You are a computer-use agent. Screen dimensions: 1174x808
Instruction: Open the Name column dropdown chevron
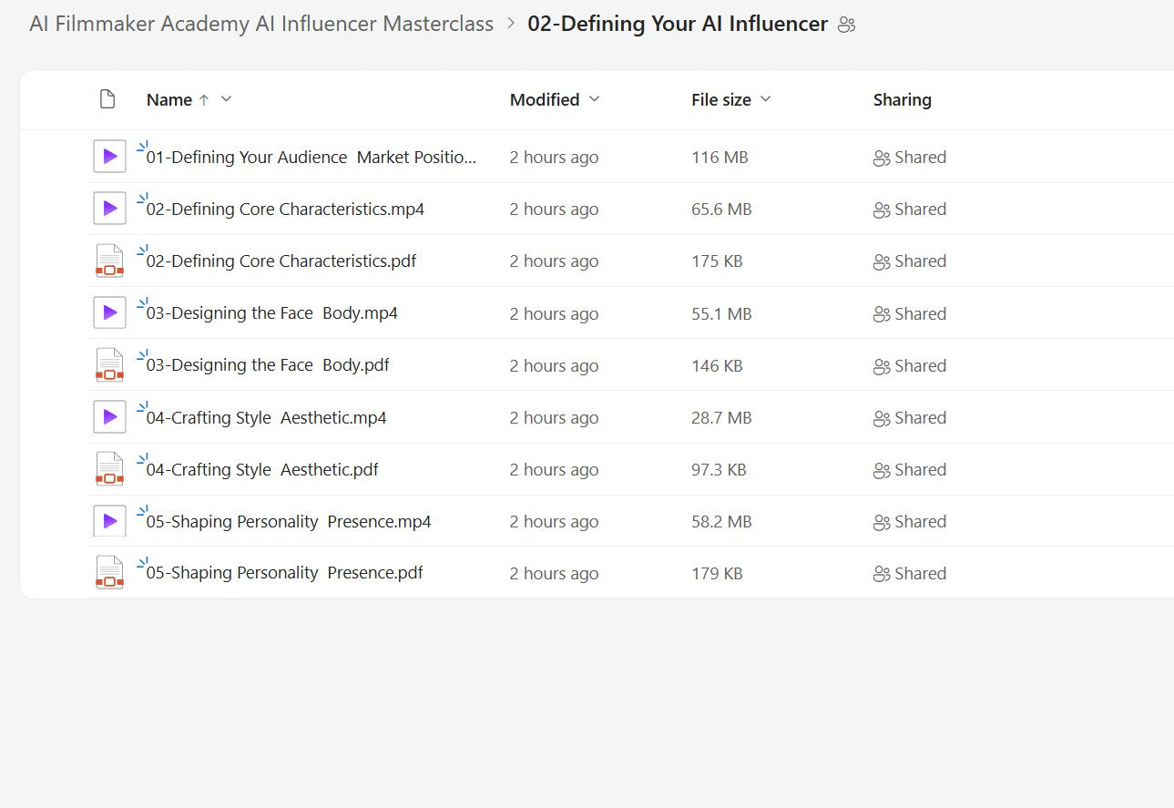[x=227, y=99]
